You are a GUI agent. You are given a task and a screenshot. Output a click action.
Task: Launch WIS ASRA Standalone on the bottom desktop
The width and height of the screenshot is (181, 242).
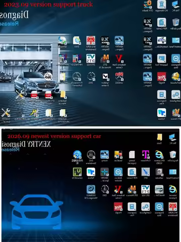tap(172, 207)
